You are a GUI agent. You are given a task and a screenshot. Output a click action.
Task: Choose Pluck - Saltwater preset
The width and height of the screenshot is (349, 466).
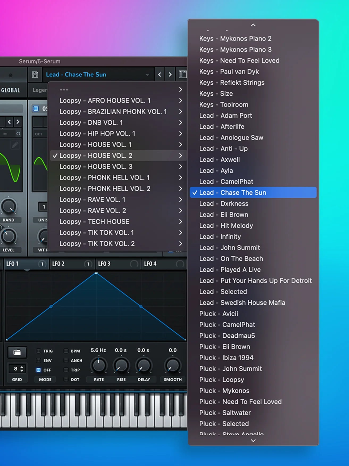pyautogui.click(x=253, y=413)
